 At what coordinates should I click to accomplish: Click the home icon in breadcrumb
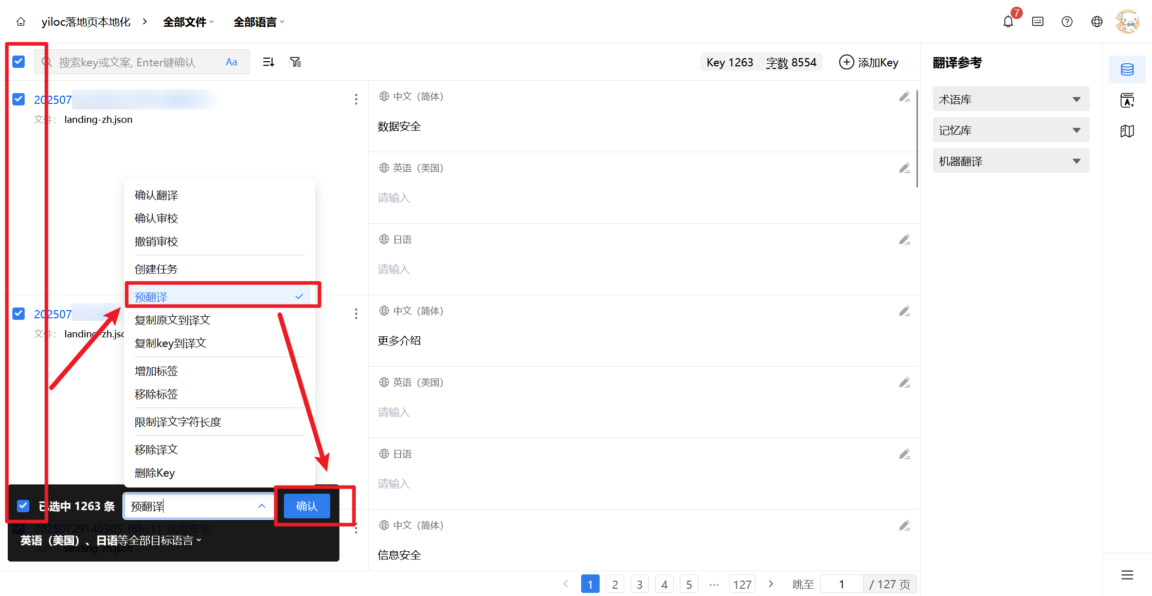click(21, 22)
